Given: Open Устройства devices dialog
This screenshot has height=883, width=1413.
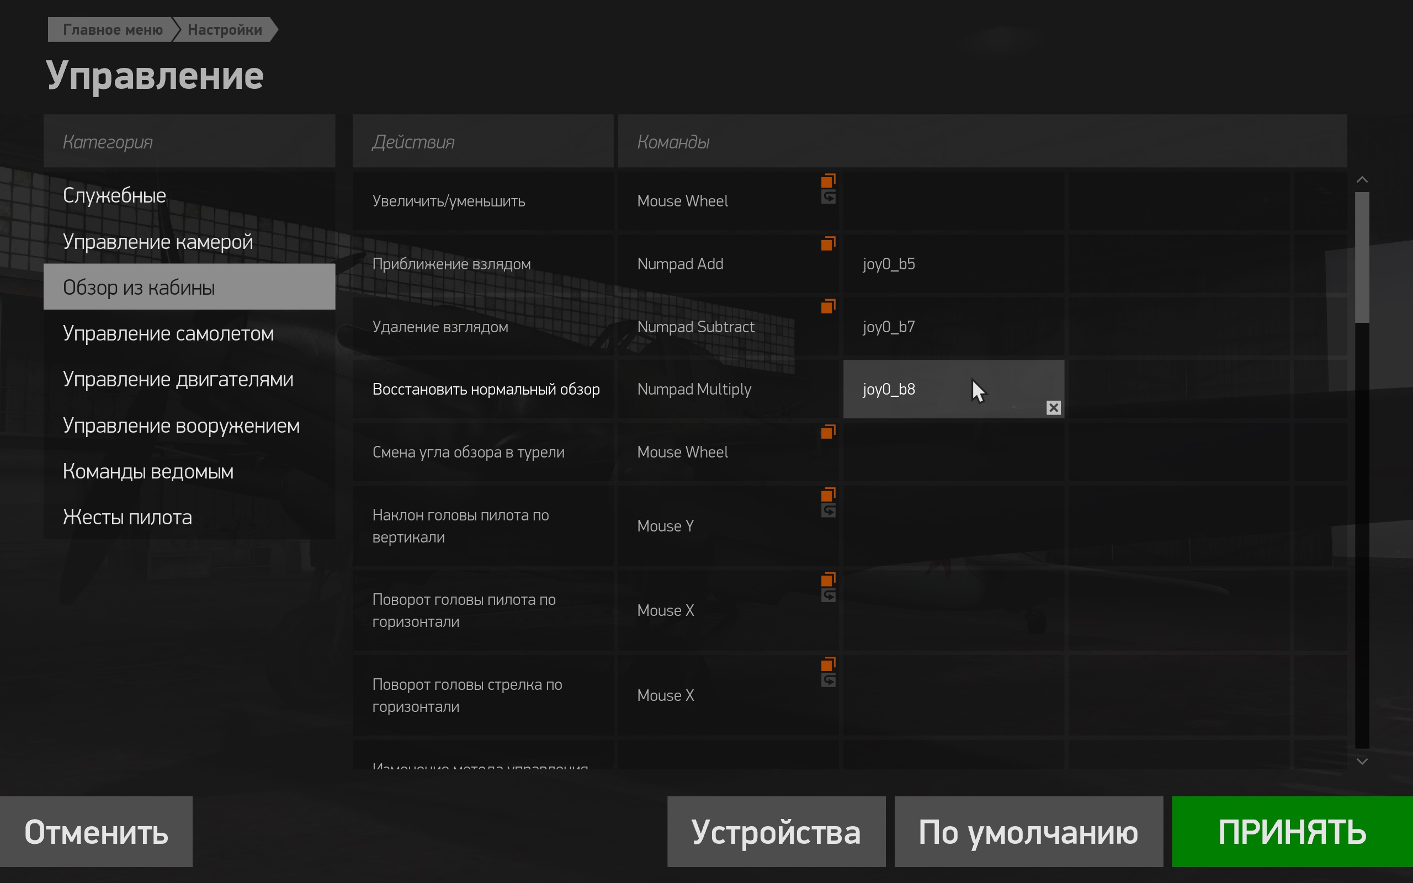Looking at the screenshot, I should (x=775, y=831).
